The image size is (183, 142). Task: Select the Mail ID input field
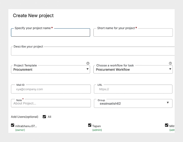[x=51, y=89]
